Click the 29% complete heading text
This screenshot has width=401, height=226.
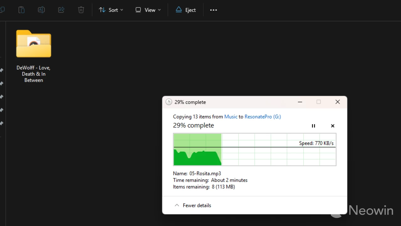pos(194,125)
